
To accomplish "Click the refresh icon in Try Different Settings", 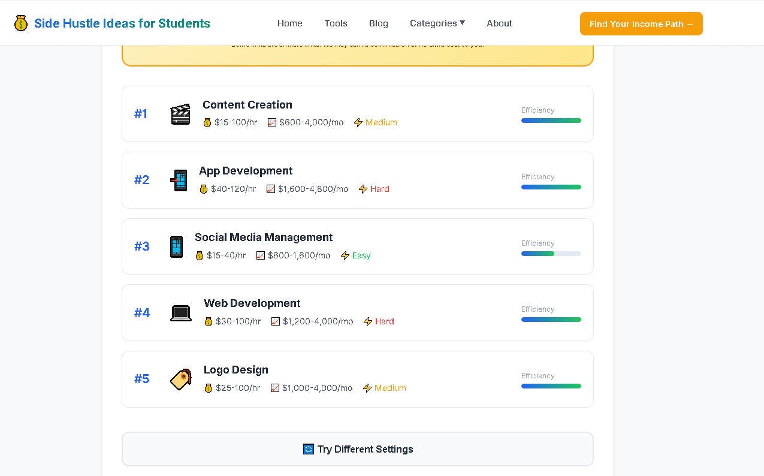I will click(308, 448).
